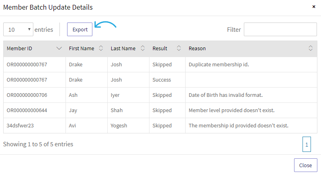The width and height of the screenshot is (321, 174).
Task: Click Skipped result in Avi row
Action: pos(162,126)
